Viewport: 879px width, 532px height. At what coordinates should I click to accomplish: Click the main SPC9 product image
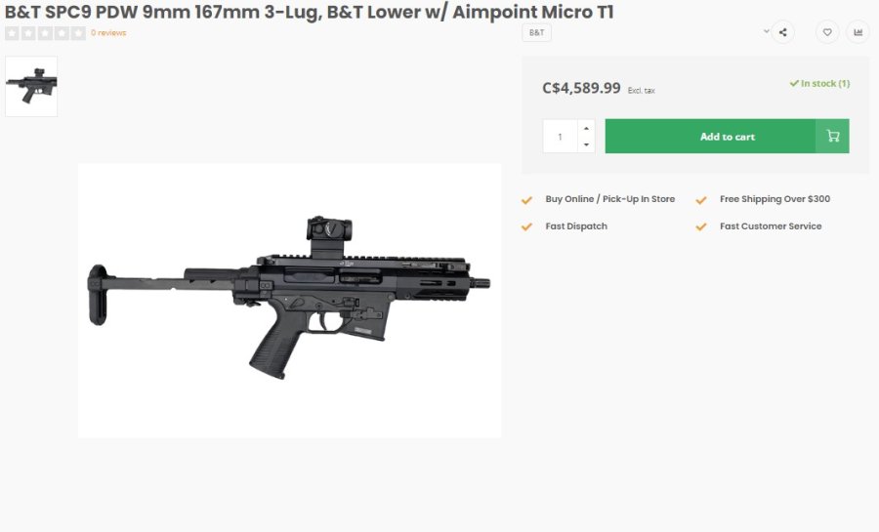pyautogui.click(x=289, y=300)
